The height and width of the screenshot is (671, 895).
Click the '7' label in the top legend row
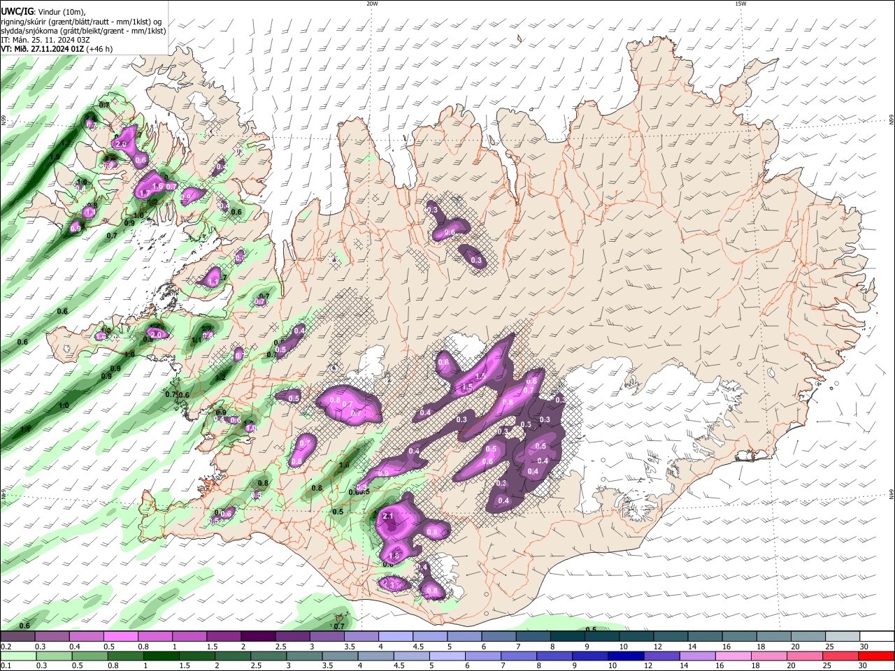[x=519, y=647]
